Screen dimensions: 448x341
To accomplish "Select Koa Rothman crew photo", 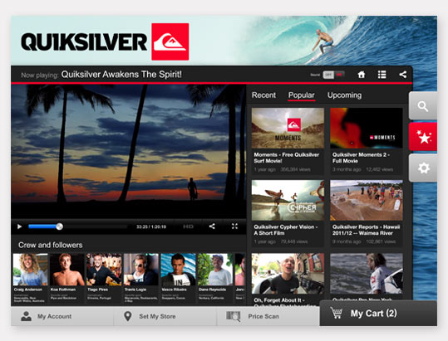I will tap(67, 270).
